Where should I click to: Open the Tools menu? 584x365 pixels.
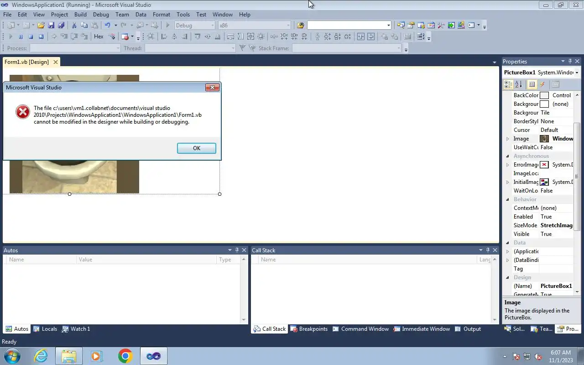point(183,14)
